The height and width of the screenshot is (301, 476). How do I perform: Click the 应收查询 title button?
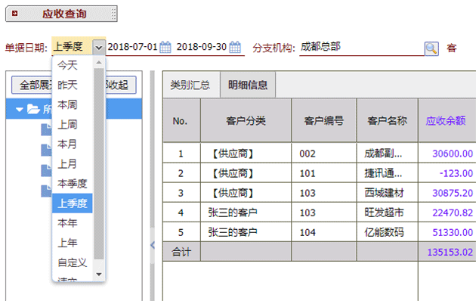click(61, 14)
